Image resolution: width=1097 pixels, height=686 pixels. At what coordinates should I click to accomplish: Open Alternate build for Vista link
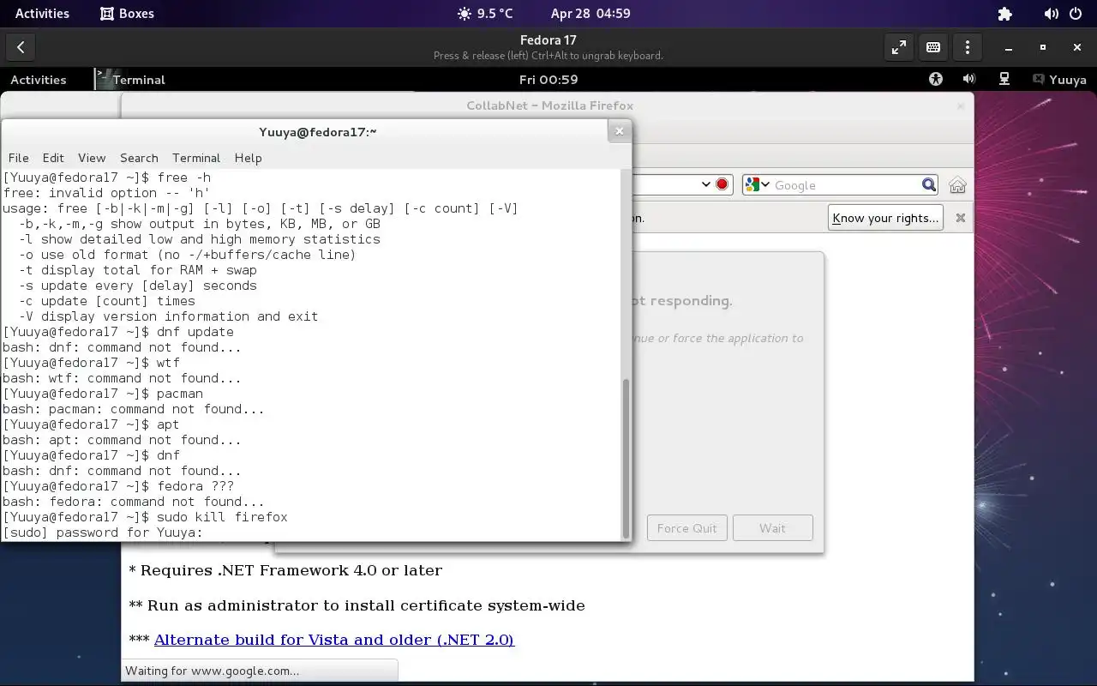tap(333, 640)
